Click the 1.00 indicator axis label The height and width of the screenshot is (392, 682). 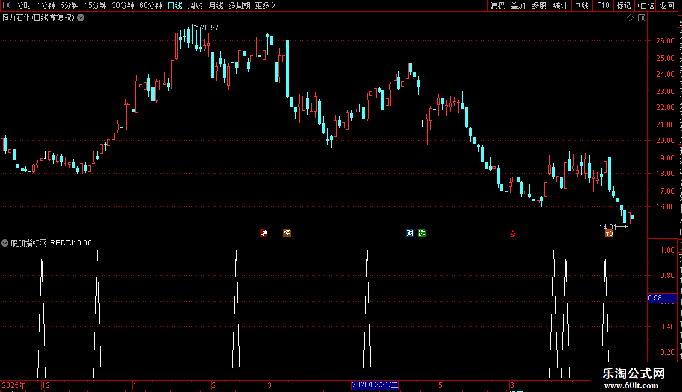tap(667, 250)
